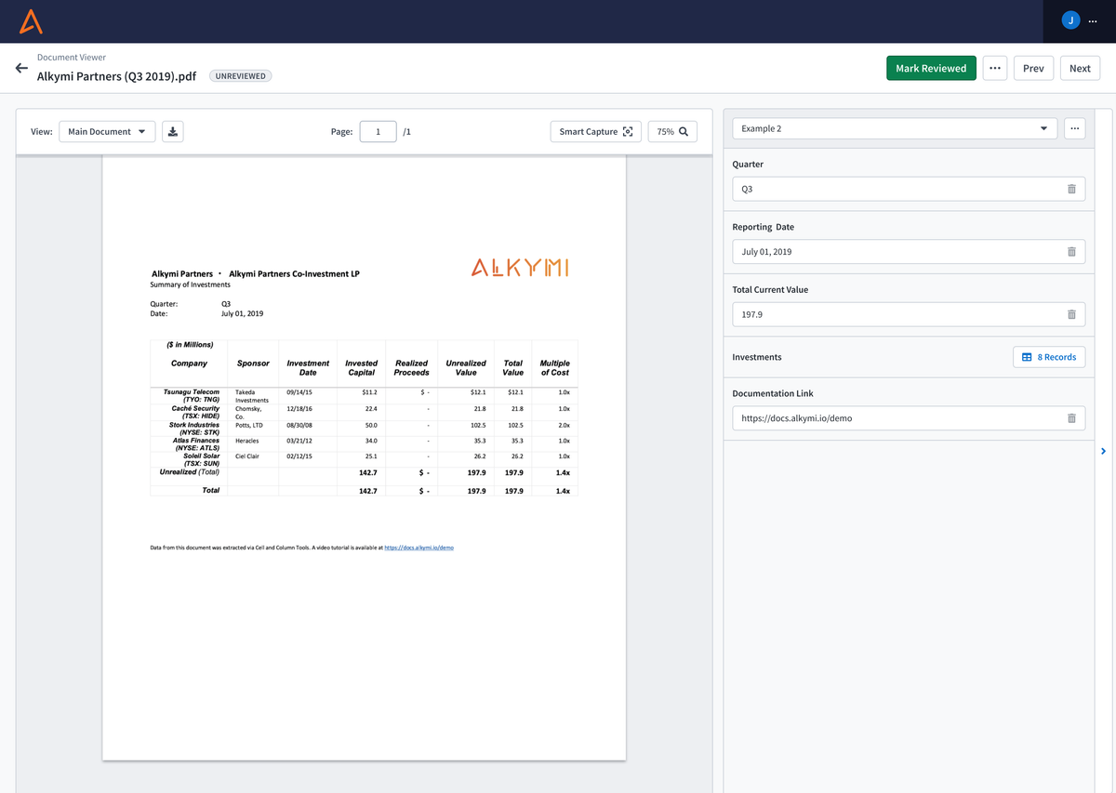This screenshot has width=1116, height=793.
Task: Activate the Smart Capture tool
Action: pos(595,132)
